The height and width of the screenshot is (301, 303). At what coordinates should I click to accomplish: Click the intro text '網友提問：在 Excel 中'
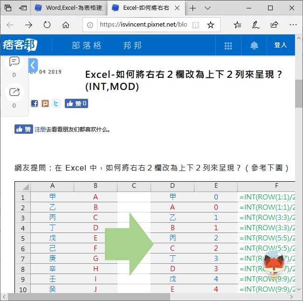click(x=55, y=168)
